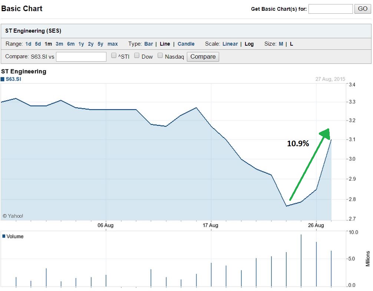Click the S63.SI blue legend square
373x291 pixels.
point(3,79)
